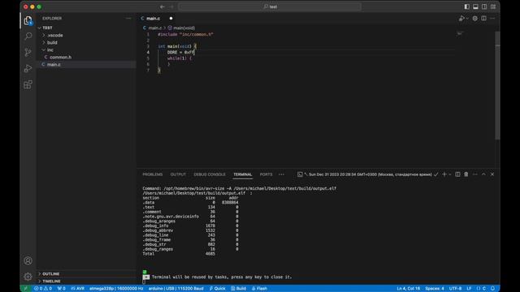This screenshot has height=292, width=520.
Task: Click the editor vertical scrollbar
Action: click(x=497, y=85)
